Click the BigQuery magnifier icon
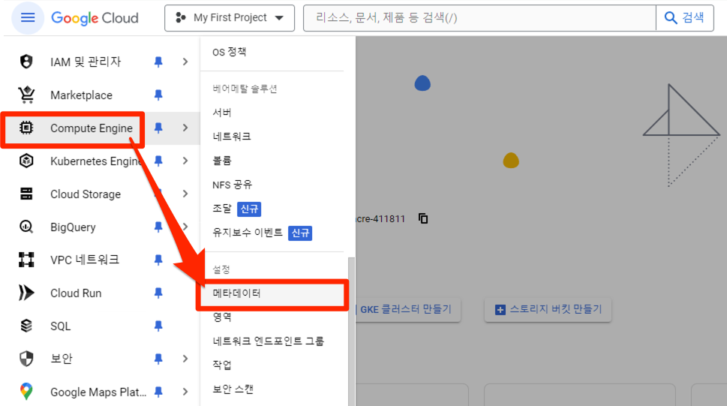The width and height of the screenshot is (727, 406). 26,227
